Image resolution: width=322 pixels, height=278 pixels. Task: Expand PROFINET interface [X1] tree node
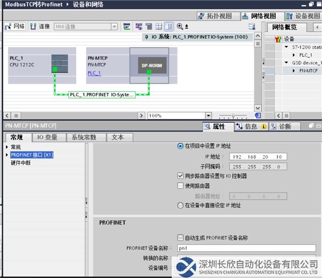[7, 155]
